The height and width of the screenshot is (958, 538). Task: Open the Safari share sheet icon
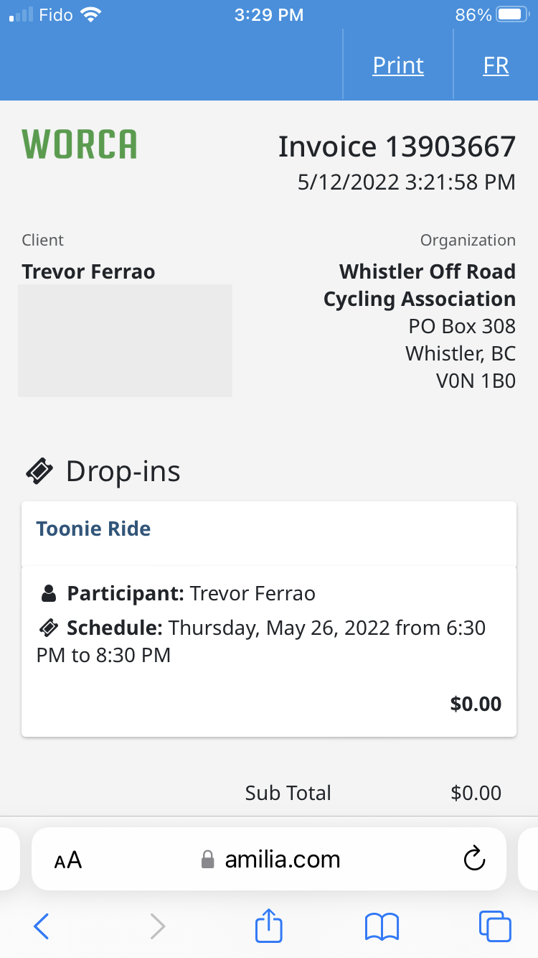click(269, 924)
